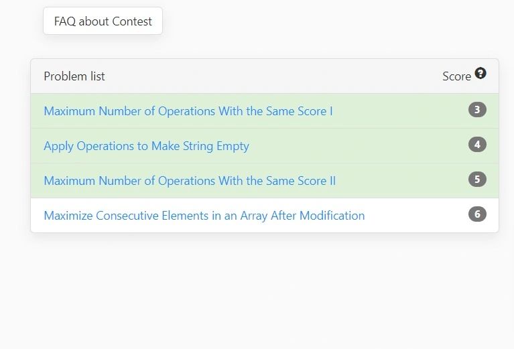Screen dimensions: 514x349
Task: Select the white unsolved problem row background
Action: click(x=415, y=216)
